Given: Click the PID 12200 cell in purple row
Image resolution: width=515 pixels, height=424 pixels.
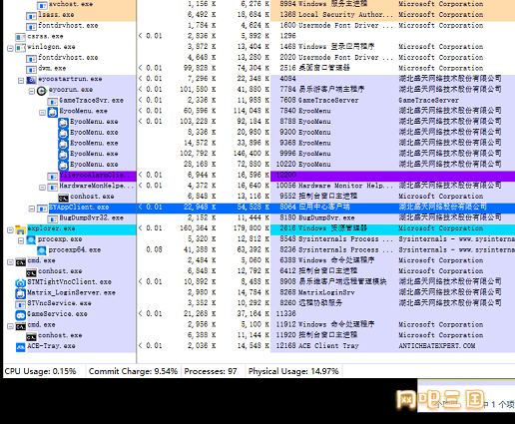Looking at the screenshot, I should coord(286,175).
